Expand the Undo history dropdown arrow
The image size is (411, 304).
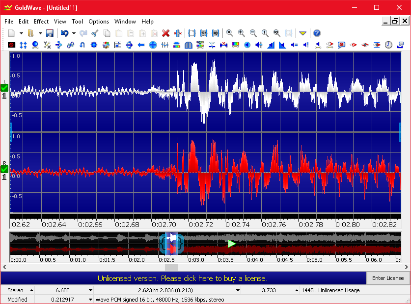pos(74,33)
